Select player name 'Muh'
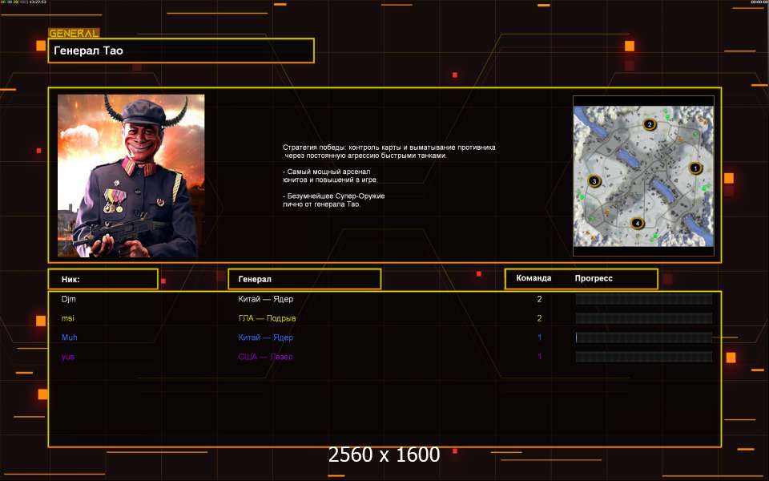The width and height of the screenshot is (769, 481). [69, 338]
